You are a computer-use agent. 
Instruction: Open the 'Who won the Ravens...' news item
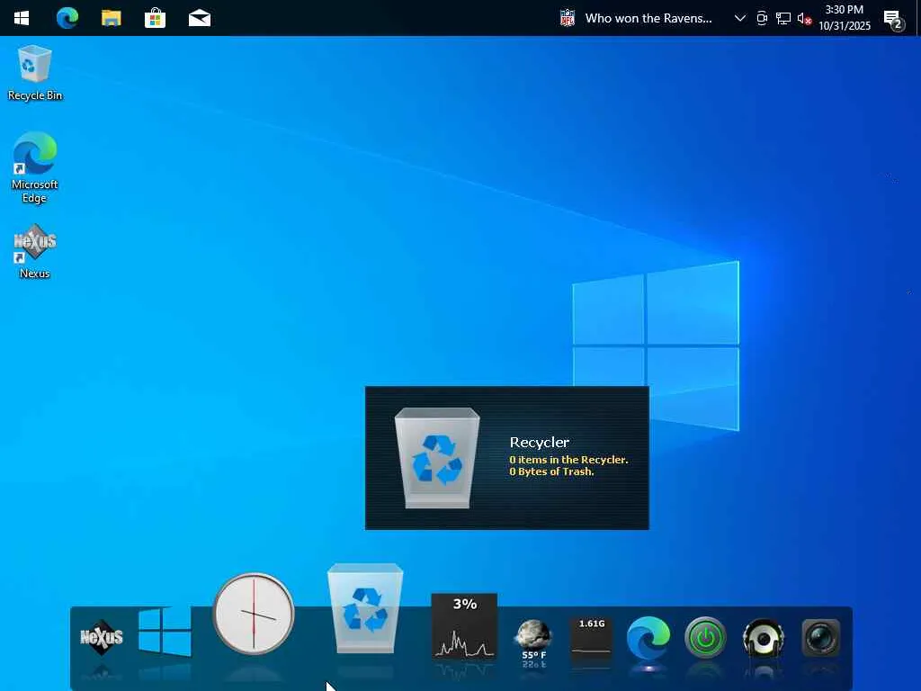point(648,18)
